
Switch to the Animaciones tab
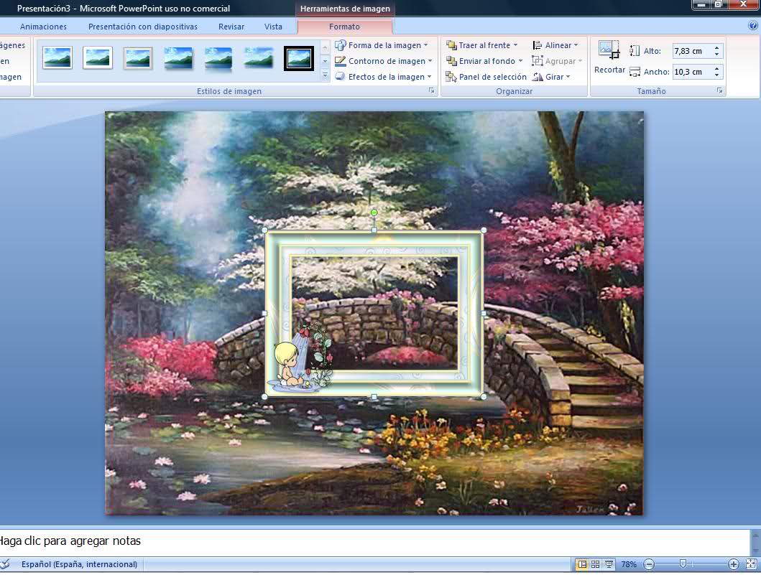coord(43,27)
